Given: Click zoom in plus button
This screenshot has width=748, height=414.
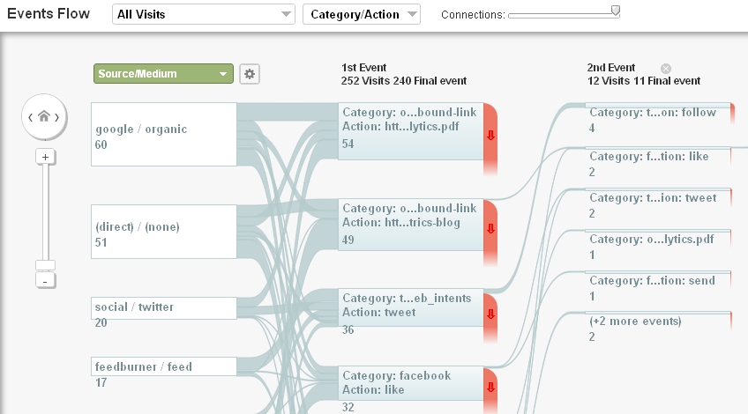Looking at the screenshot, I should [46, 157].
